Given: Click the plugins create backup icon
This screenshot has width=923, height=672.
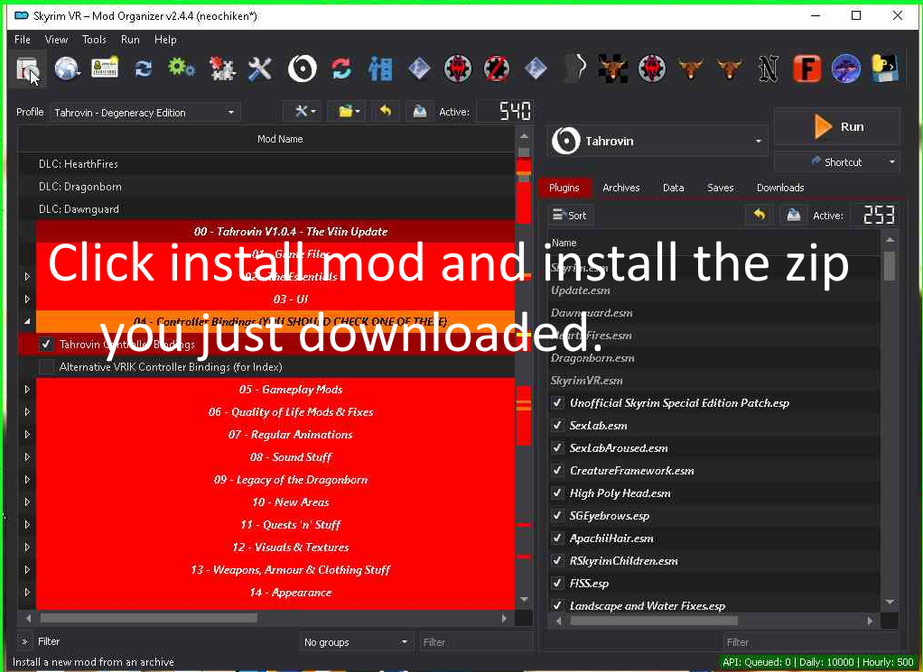Looking at the screenshot, I should tap(794, 216).
